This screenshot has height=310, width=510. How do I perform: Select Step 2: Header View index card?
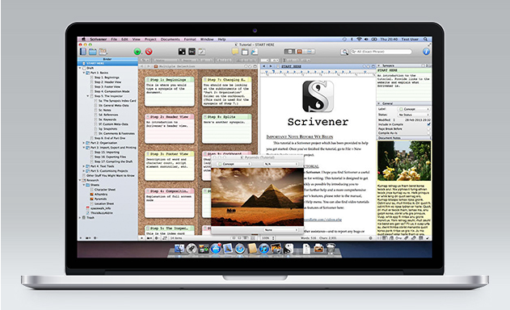[170, 128]
